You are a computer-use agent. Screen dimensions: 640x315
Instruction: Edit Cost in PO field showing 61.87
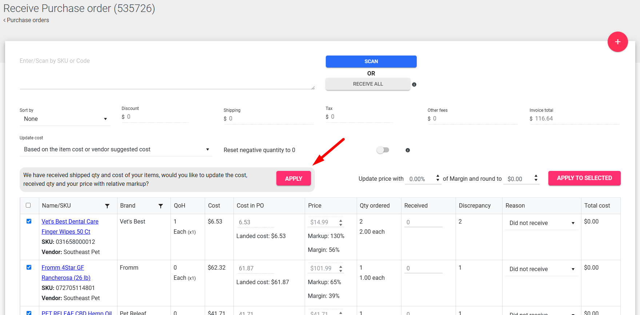pyautogui.click(x=256, y=268)
